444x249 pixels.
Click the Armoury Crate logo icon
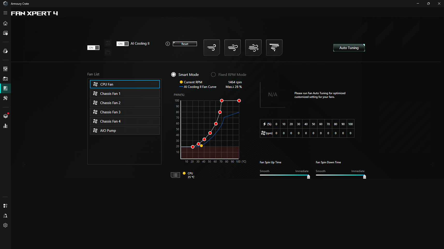[5, 3]
